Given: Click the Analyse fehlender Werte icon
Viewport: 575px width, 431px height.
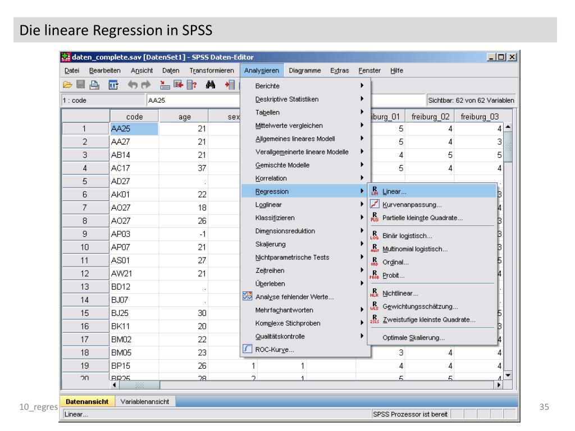Looking at the screenshot, I should (x=248, y=296).
